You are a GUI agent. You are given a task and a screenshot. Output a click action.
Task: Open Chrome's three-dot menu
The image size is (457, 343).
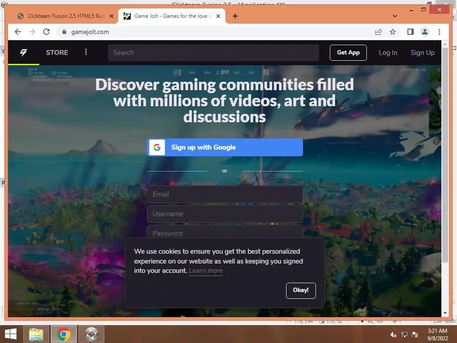[439, 32]
